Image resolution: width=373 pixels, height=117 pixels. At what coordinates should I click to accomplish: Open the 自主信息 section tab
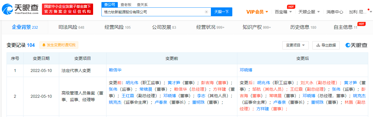[x=345, y=27]
